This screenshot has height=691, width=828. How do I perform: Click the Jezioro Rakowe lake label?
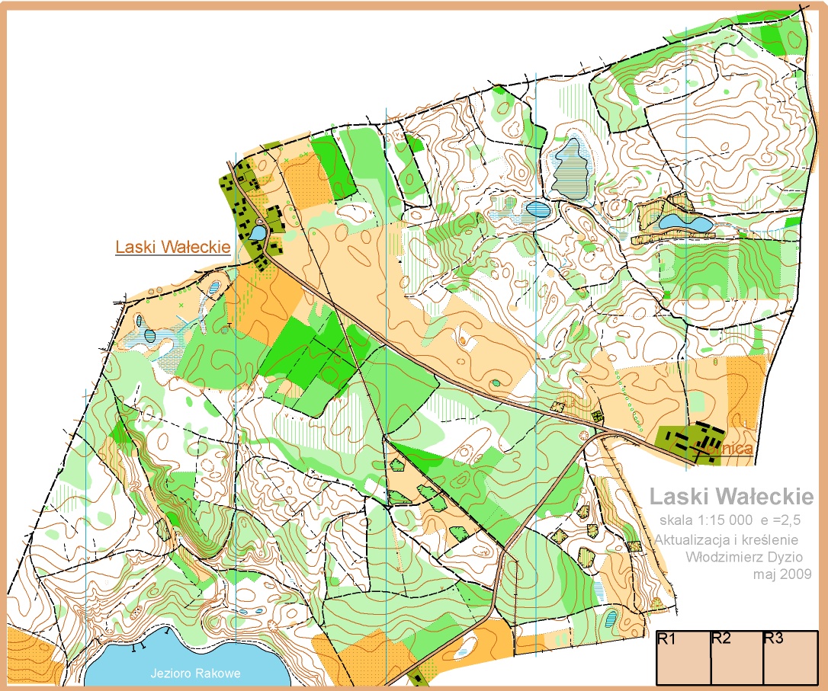click(x=196, y=673)
